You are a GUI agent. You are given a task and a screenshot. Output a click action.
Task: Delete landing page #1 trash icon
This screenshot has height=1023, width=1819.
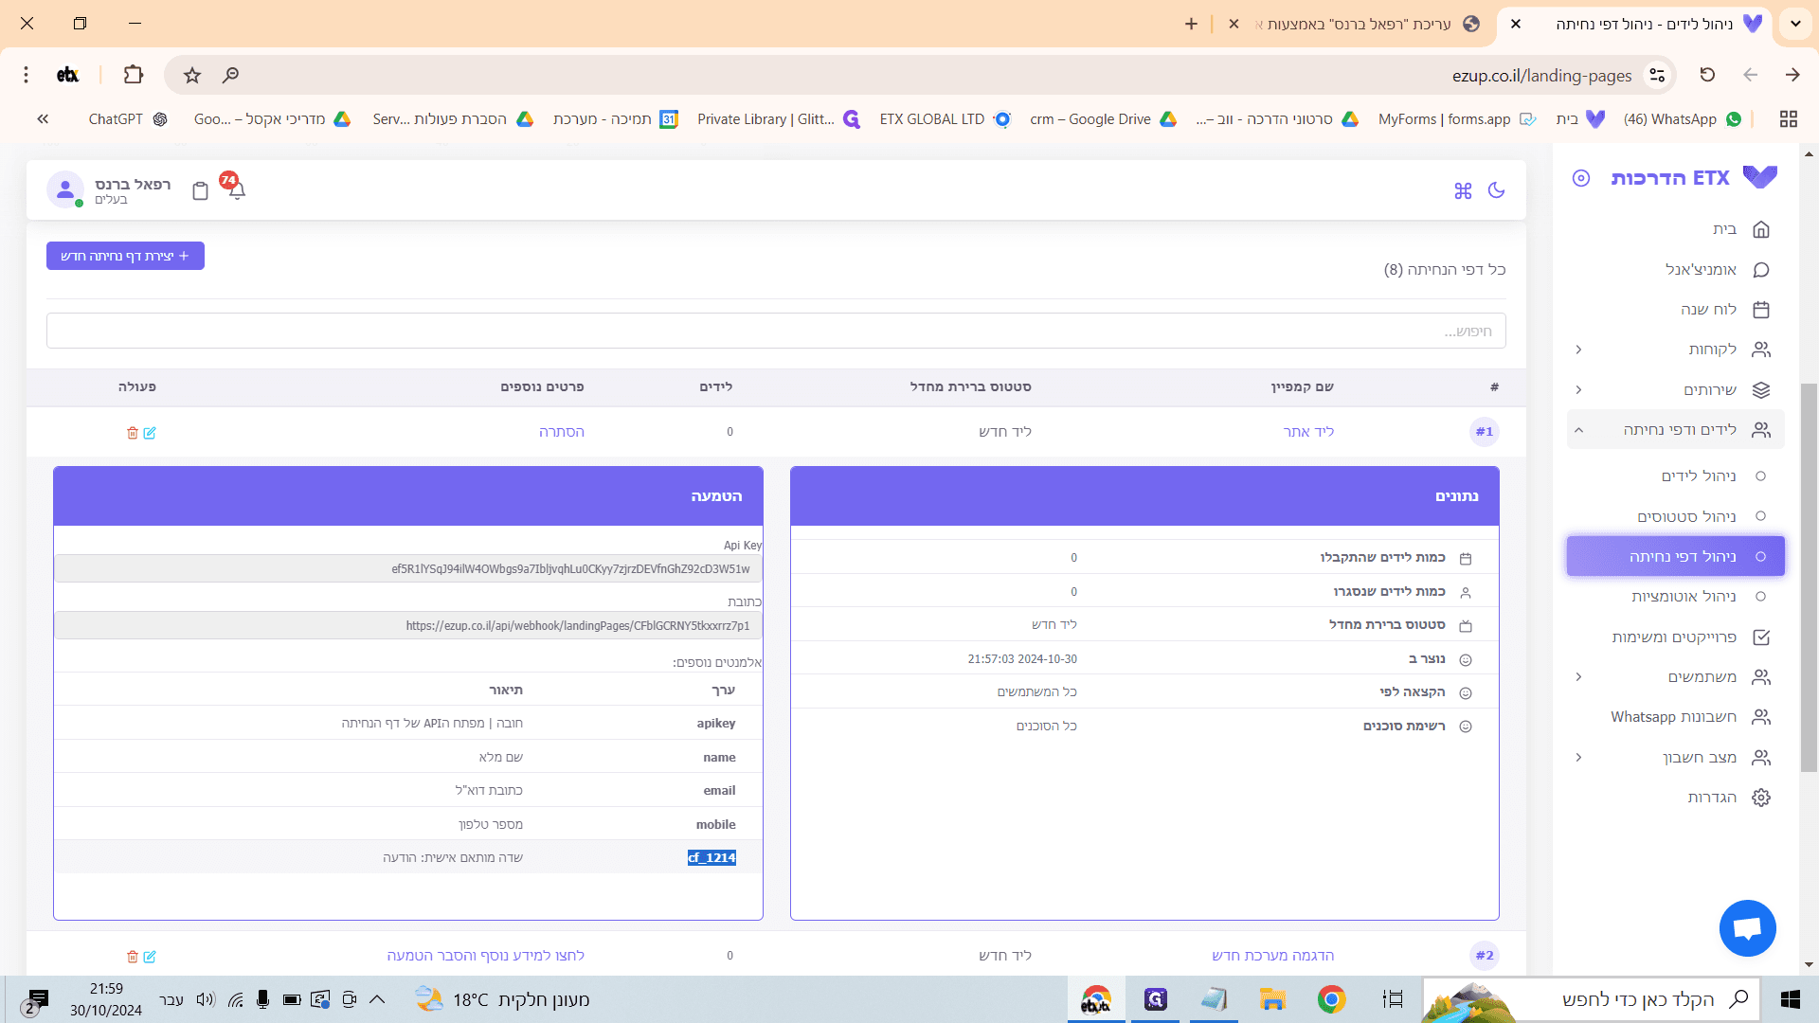point(133,433)
